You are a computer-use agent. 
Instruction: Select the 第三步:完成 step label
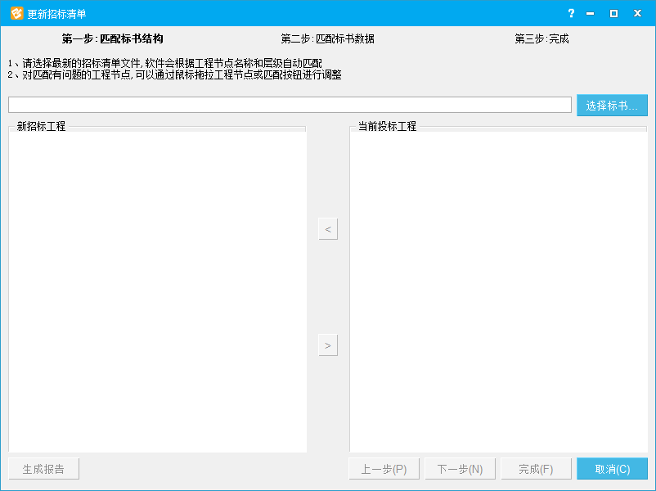click(x=541, y=38)
